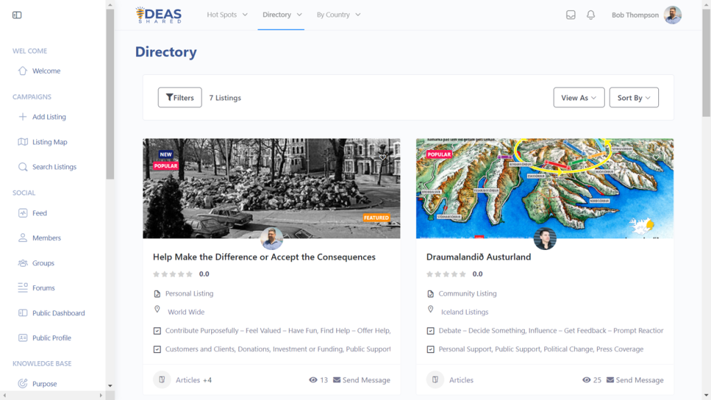The width and height of the screenshot is (711, 400).
Task: Expand the Directory menu chevron
Action: (299, 15)
